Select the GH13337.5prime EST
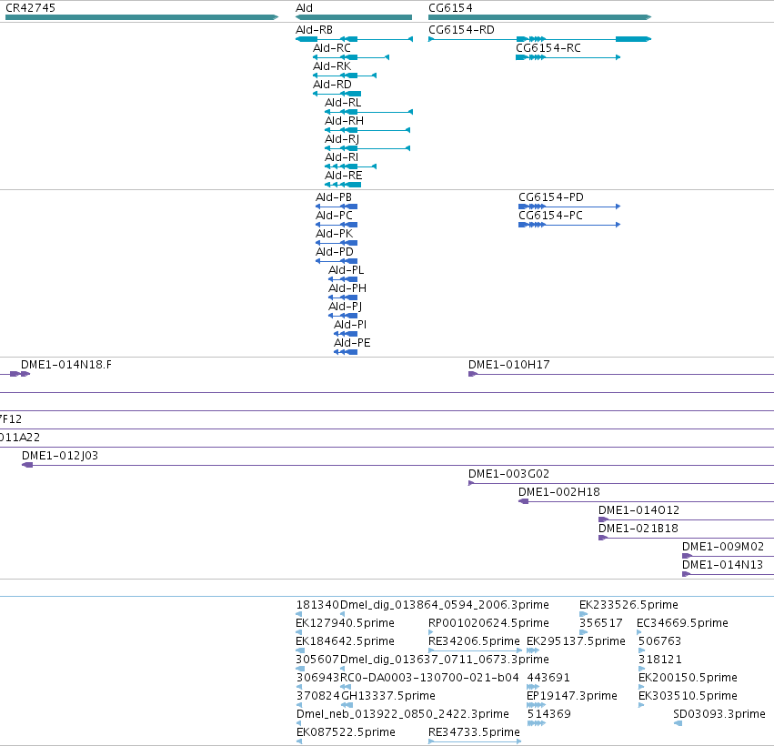Viewport: 774px width, 746px height. (347, 705)
